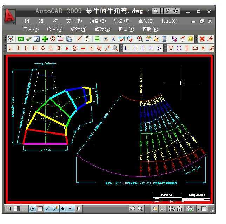Click the scissors cut icon

[x=114, y=39]
